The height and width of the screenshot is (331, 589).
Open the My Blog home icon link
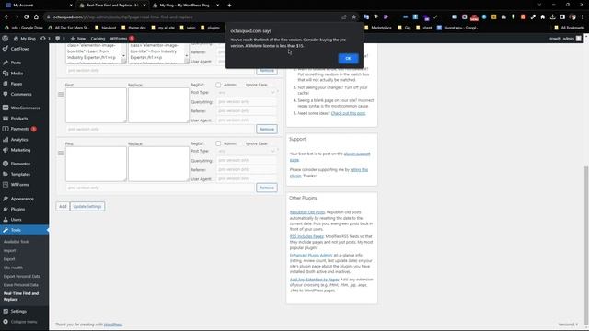click(x=25, y=39)
